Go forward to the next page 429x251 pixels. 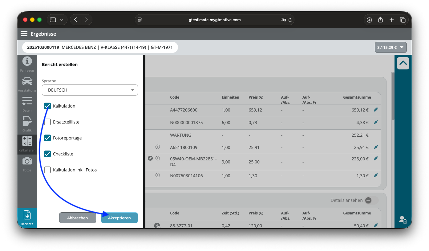87,20
